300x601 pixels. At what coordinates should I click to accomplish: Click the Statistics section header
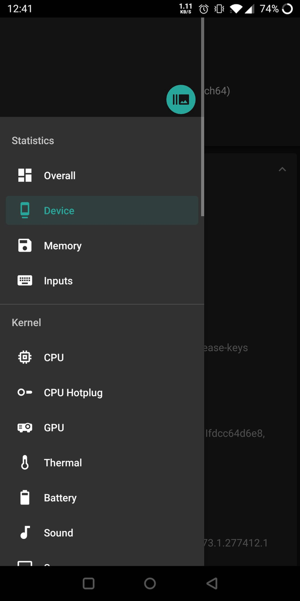coord(32,141)
